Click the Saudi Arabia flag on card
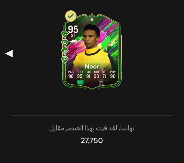The image size is (184, 163). [80, 82]
